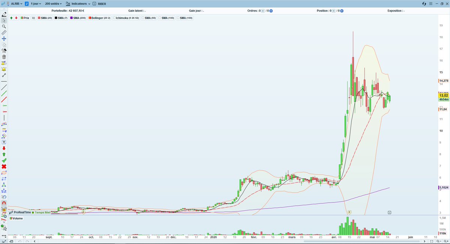Choose the blue four-arrow move tool
Screen dimensions: 450x244
(4, 39)
